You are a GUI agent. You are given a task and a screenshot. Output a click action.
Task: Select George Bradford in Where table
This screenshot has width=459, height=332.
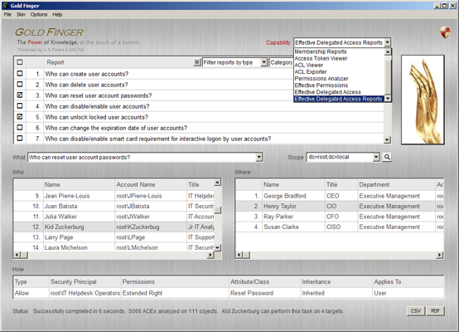340,196
